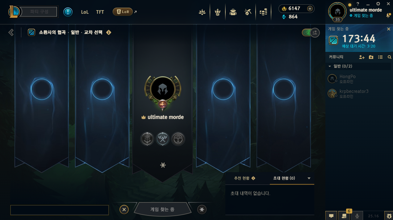Viewport: 393px width, 220px height.
Task: Expand the 초대 현황 dropdown arrow
Action: (x=309, y=178)
